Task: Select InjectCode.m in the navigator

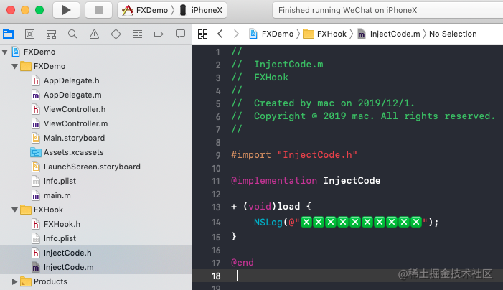Action: 96,267
